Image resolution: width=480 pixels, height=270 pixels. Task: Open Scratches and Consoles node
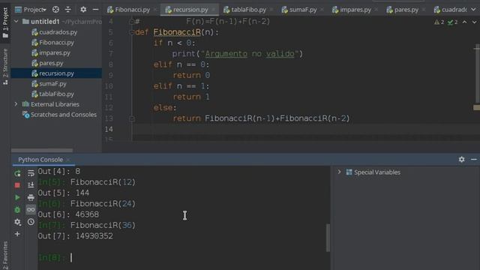pos(64,115)
